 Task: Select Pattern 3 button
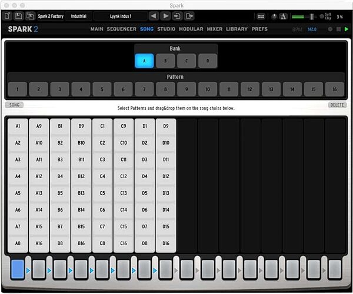[x=59, y=89]
